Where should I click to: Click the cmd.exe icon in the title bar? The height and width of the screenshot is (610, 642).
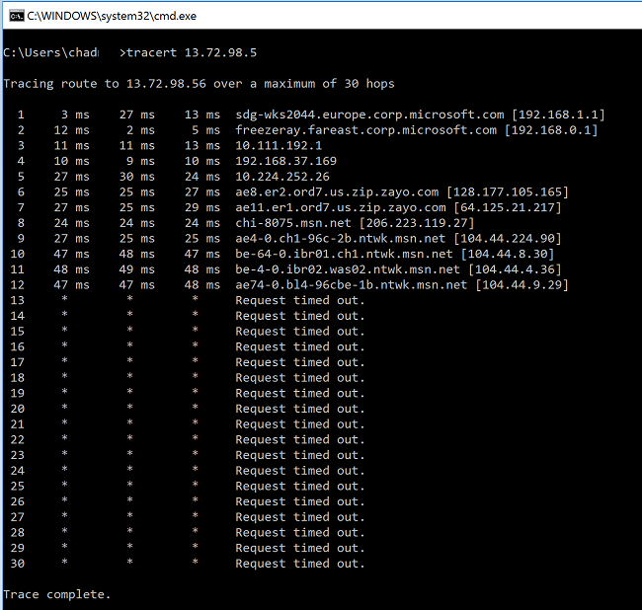click(x=17, y=16)
